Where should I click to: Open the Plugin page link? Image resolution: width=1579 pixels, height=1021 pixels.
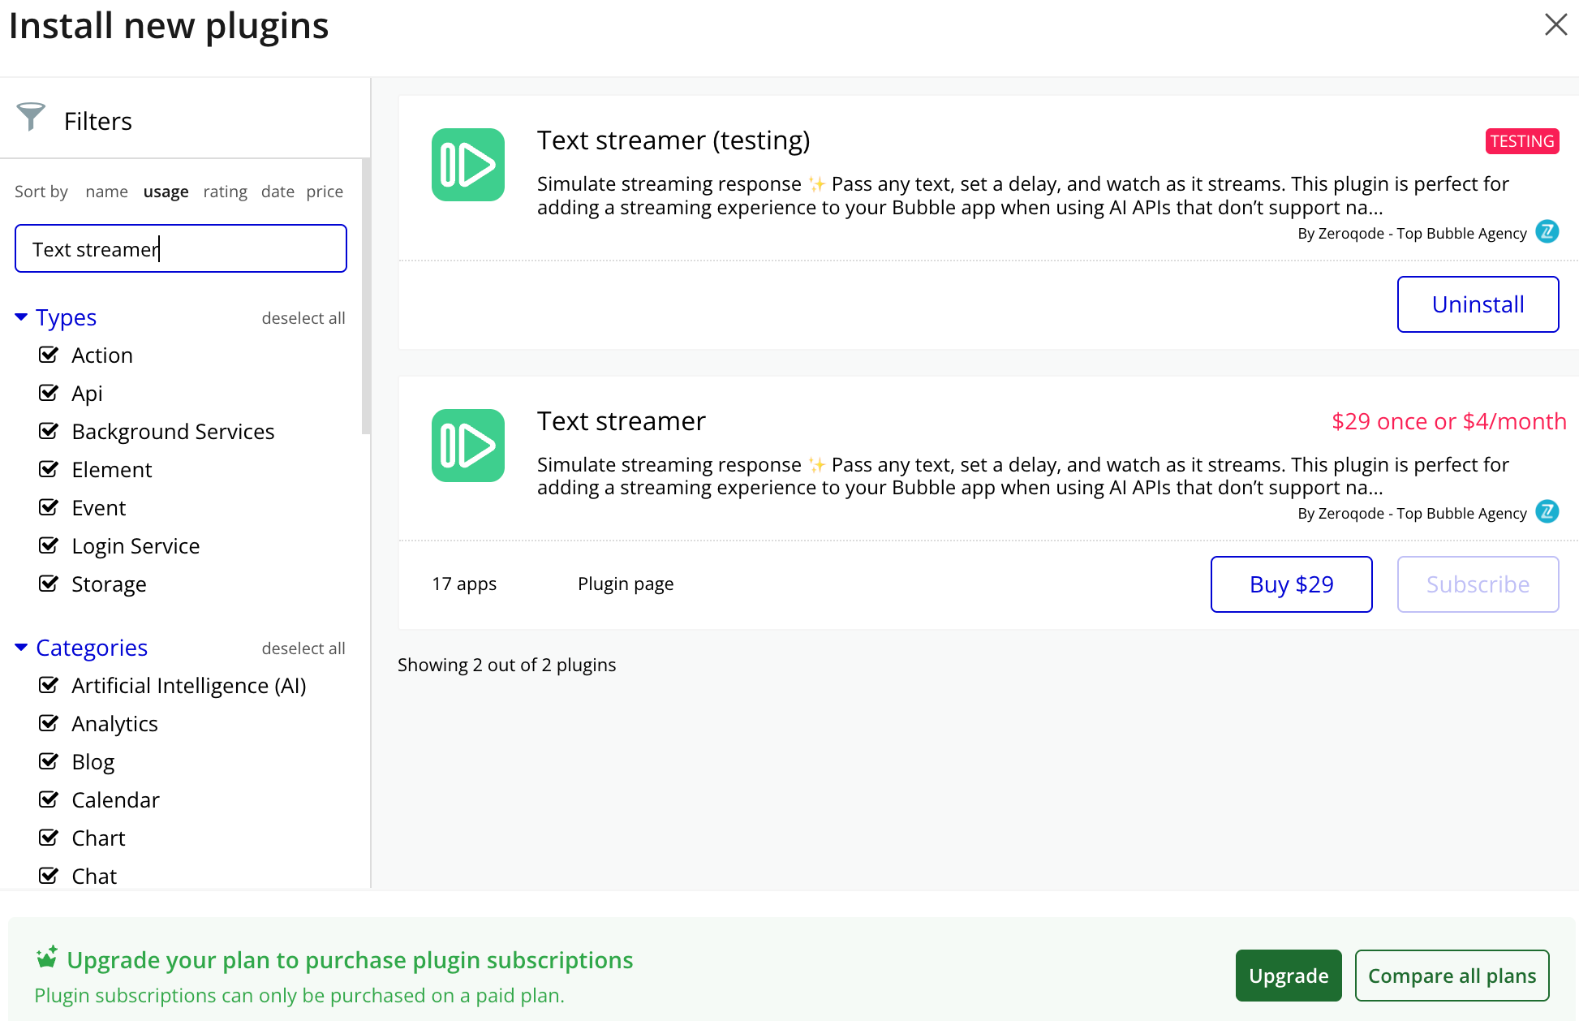(626, 584)
